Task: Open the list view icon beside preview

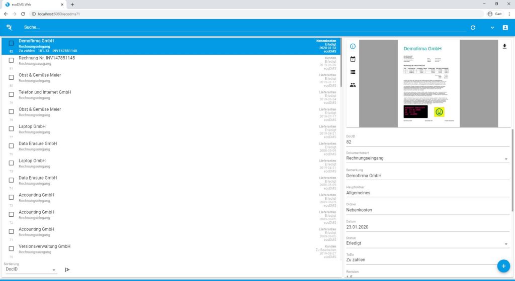Action: pos(353,72)
